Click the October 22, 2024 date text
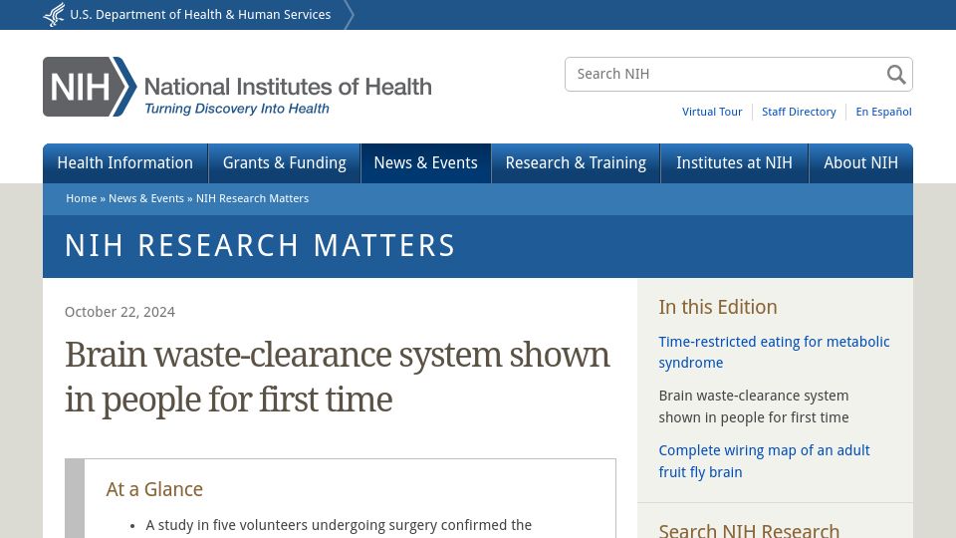Screen dimensions: 956x538 click(119, 312)
